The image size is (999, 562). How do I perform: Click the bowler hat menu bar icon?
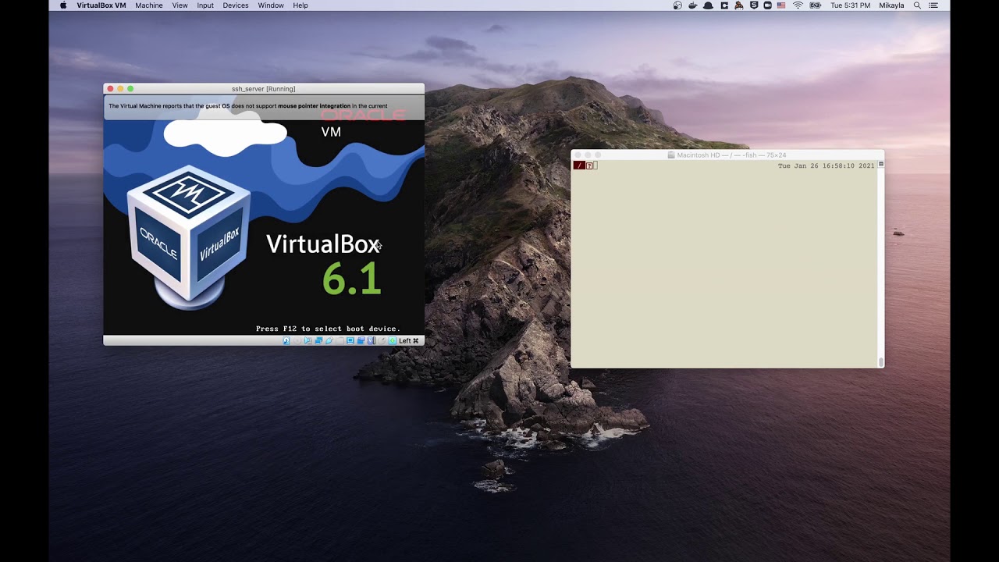click(708, 5)
